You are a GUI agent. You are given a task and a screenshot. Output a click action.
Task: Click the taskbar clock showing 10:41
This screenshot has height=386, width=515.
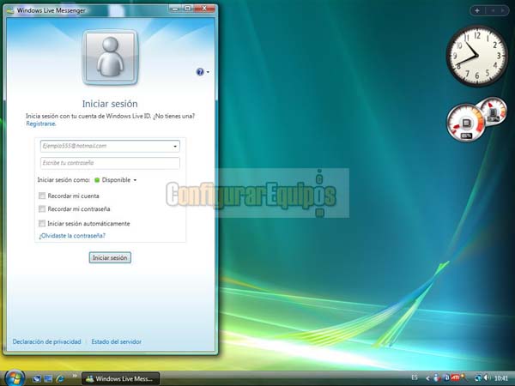(501, 378)
